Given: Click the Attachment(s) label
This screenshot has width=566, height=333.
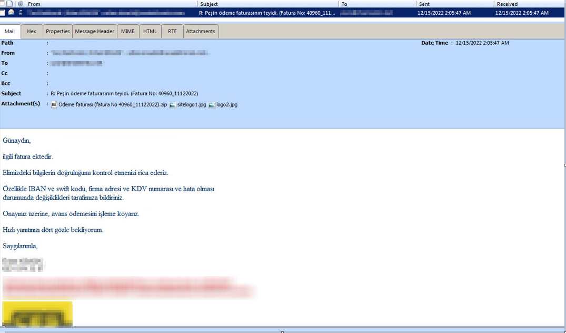Looking at the screenshot, I should pyautogui.click(x=21, y=104).
